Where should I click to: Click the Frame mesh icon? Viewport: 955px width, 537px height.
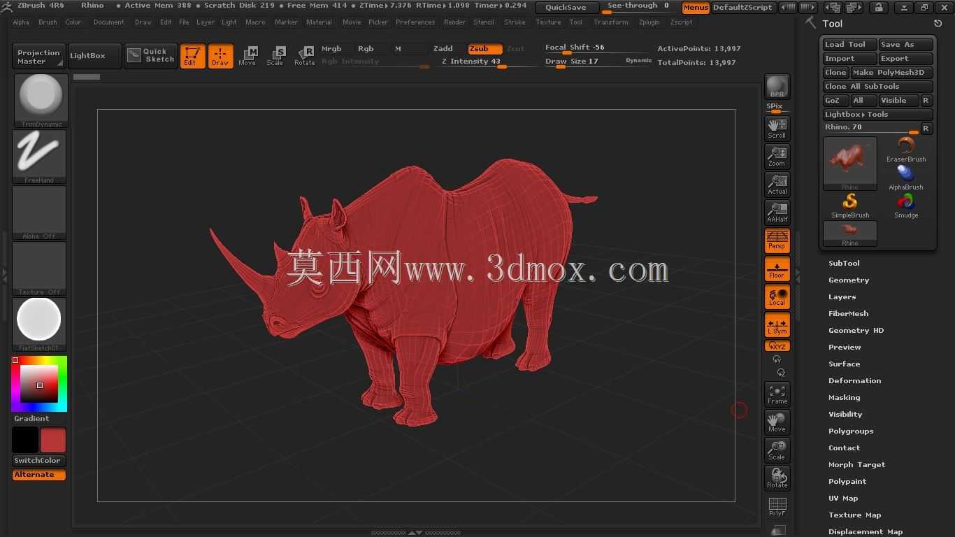(x=777, y=394)
